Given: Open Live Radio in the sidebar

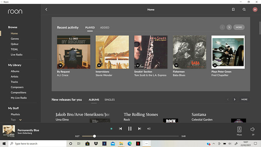Looking at the screenshot, I should point(17,55).
